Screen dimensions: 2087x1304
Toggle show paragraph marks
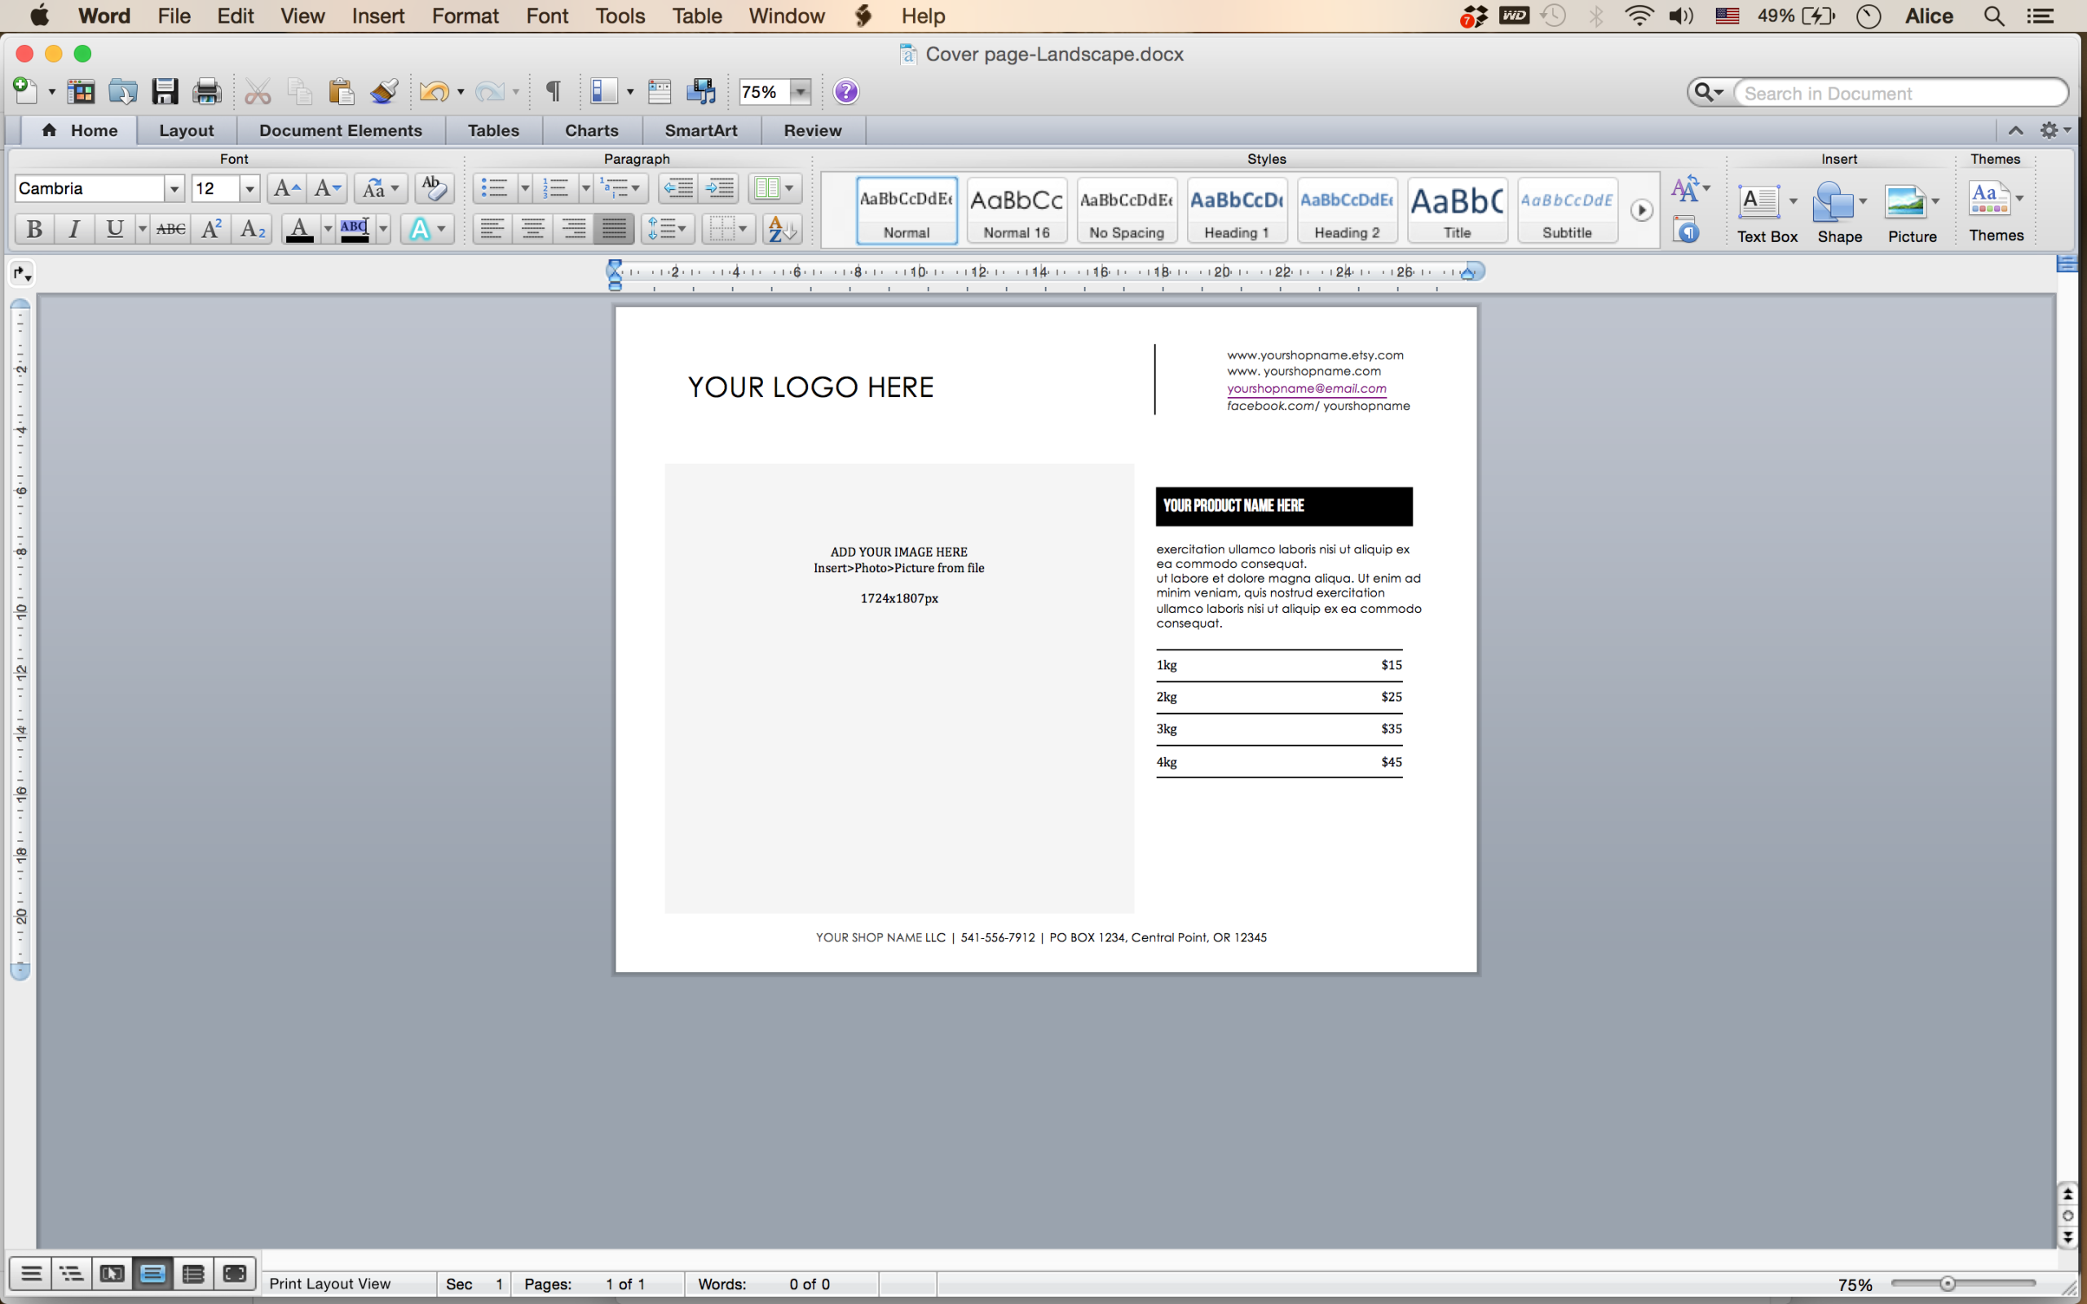554,91
